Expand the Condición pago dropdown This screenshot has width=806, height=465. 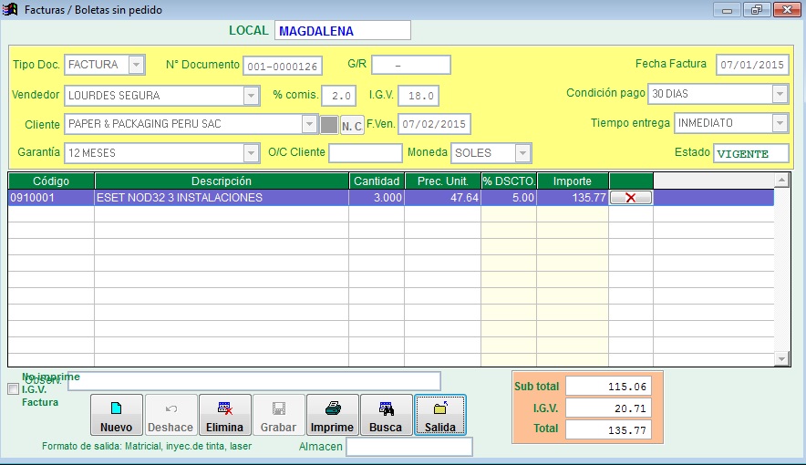coord(780,94)
